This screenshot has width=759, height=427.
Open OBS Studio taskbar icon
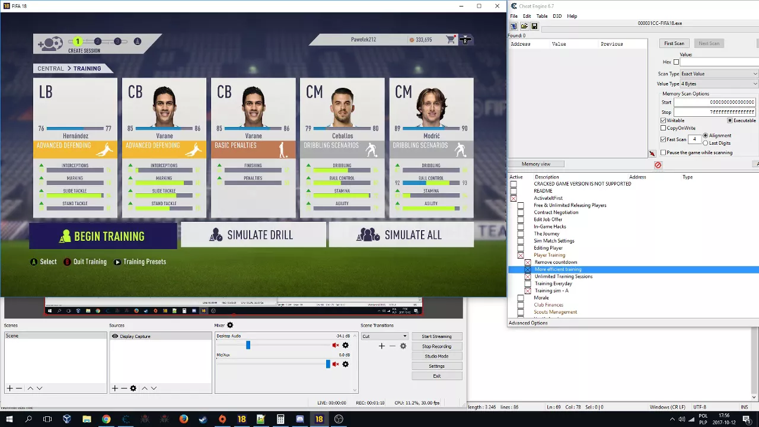coord(339,419)
